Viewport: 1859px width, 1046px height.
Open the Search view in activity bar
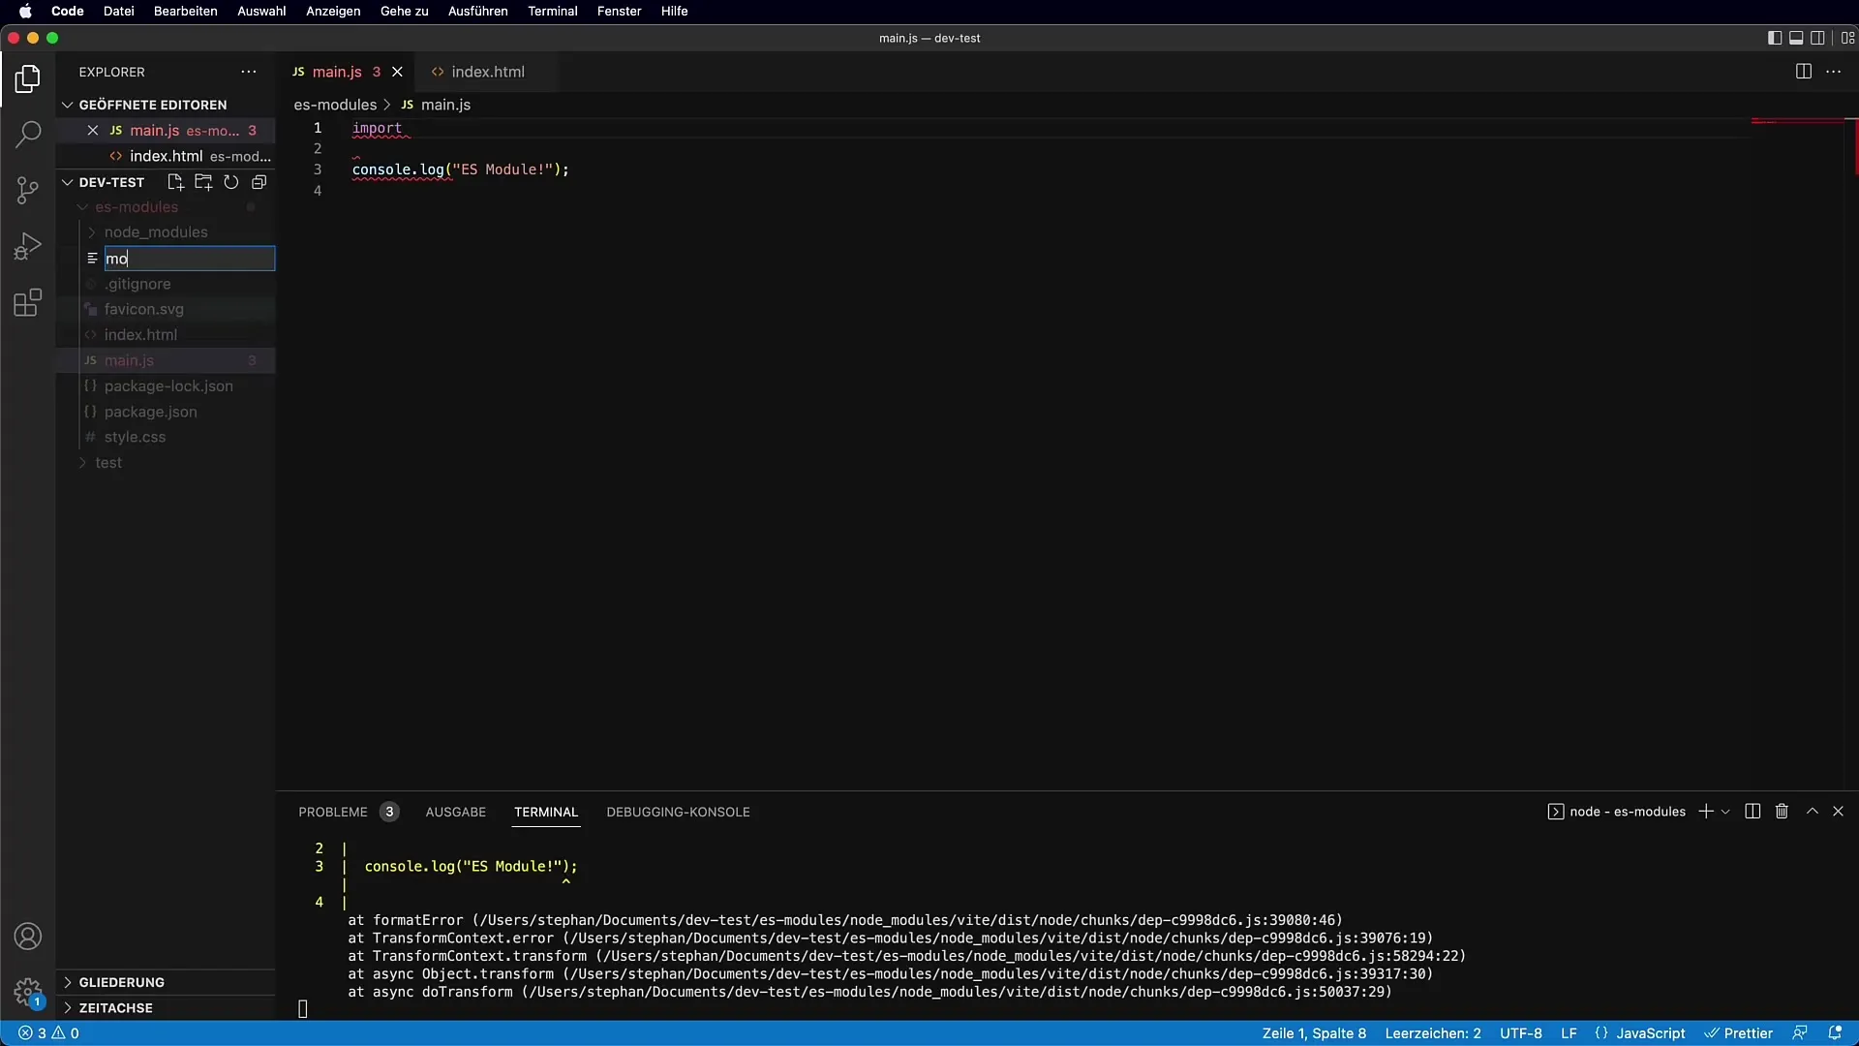[x=28, y=134]
